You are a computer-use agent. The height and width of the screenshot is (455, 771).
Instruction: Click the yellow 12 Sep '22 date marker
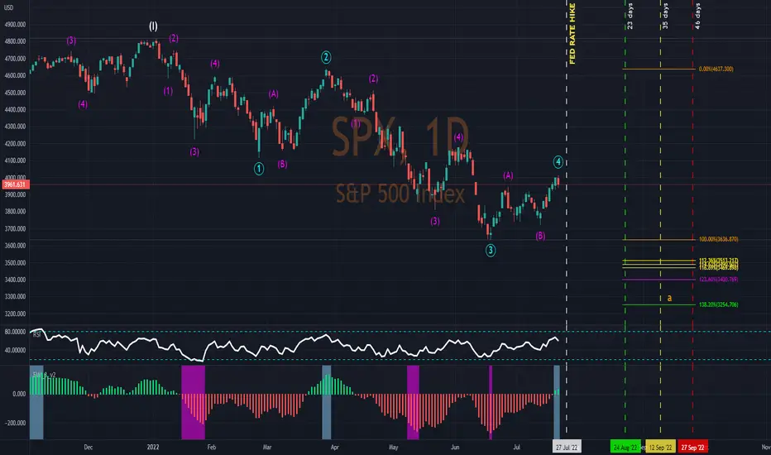[x=660, y=447]
